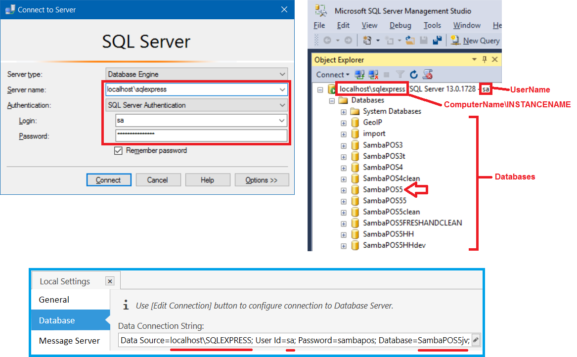
Task: Click the edit pencil icon for connection string
Action: (476, 340)
